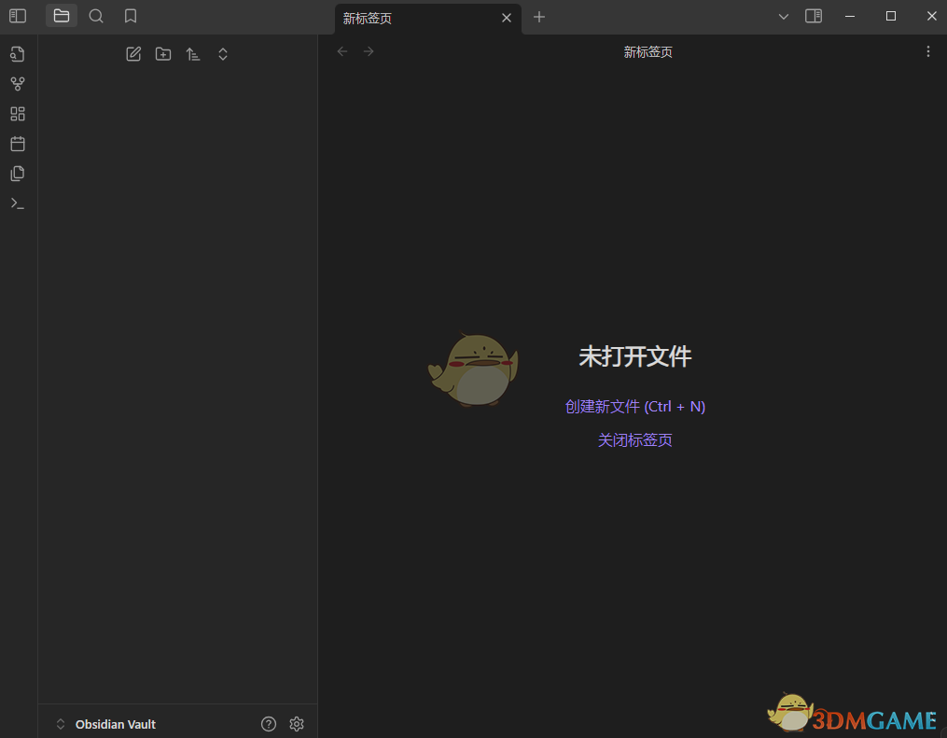Viewport: 947px width, 738px height.
Task: Click the 创建新文件 (Ctrl + N) link
Action: pos(634,407)
